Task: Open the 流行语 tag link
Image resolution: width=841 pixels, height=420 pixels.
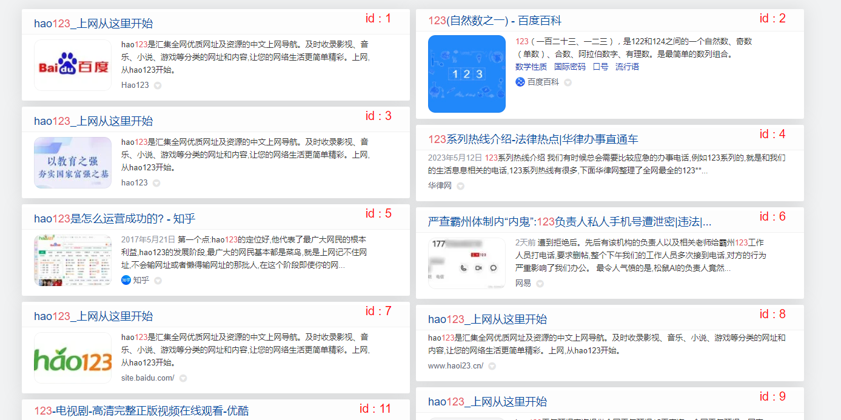Action: (x=627, y=67)
